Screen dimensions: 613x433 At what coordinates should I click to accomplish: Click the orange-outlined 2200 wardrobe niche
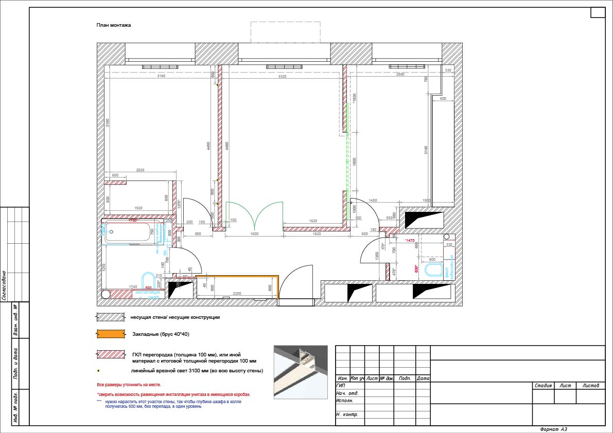coord(237,287)
